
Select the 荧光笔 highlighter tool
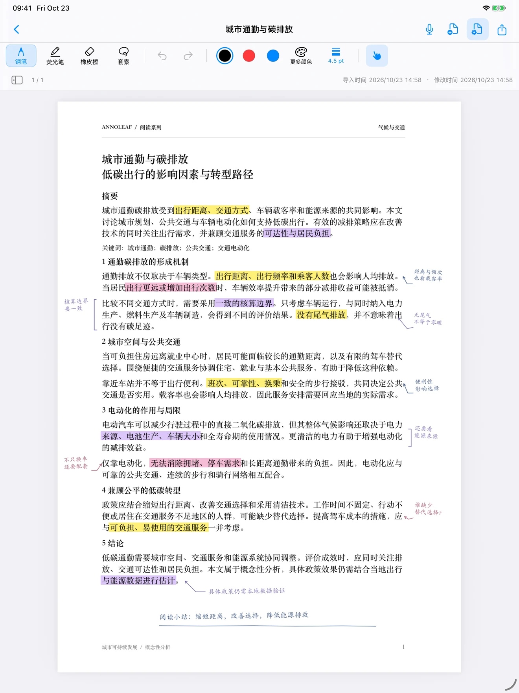[55, 56]
